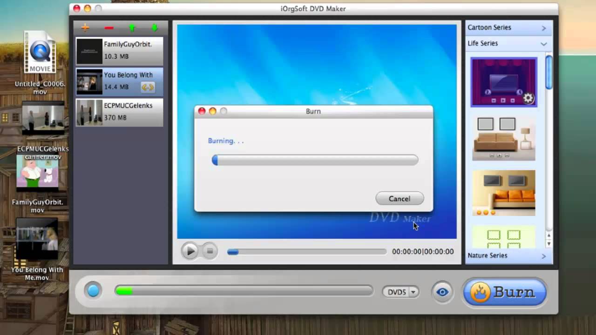Click the orange plus add-file icon

(85, 28)
